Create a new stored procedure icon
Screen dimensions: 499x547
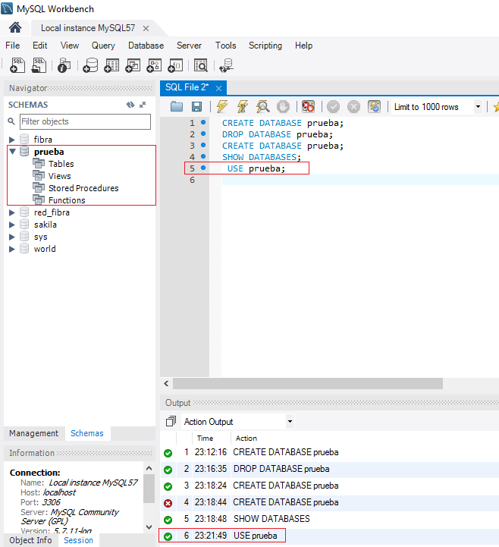click(x=154, y=65)
